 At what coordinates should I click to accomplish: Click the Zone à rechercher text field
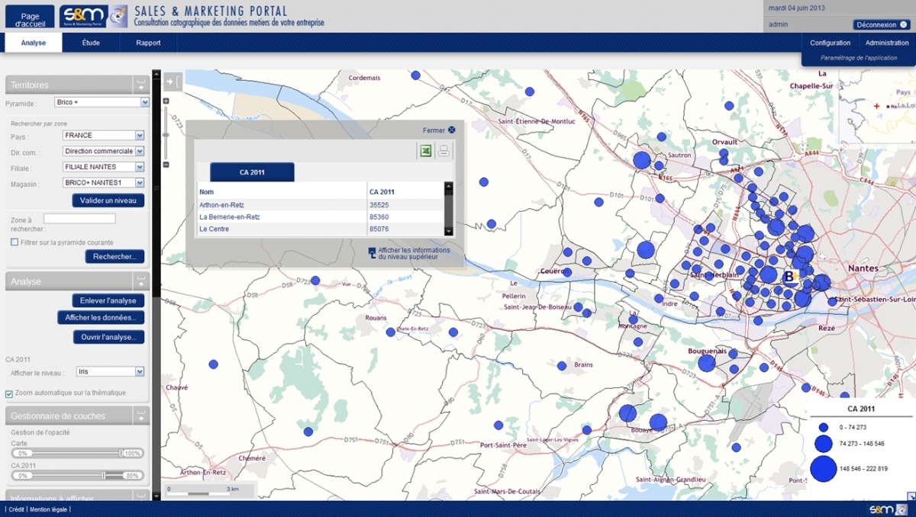click(79, 219)
